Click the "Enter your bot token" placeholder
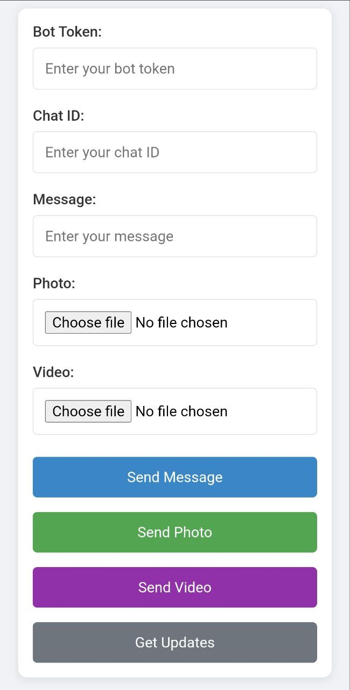The image size is (350, 690). pos(110,68)
